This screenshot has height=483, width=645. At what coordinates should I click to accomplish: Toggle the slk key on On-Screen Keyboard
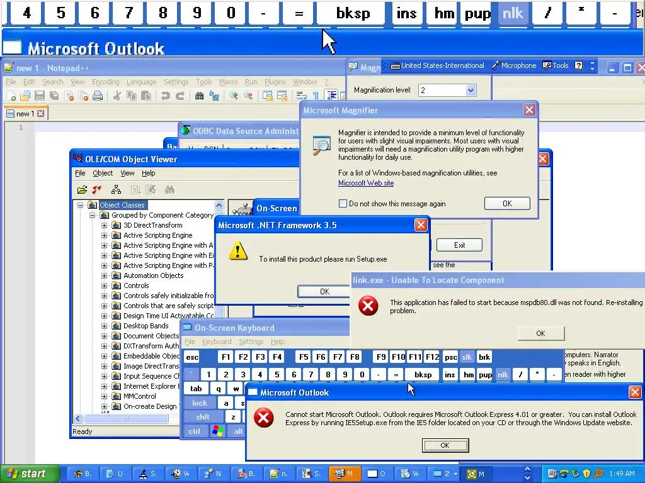click(x=467, y=357)
